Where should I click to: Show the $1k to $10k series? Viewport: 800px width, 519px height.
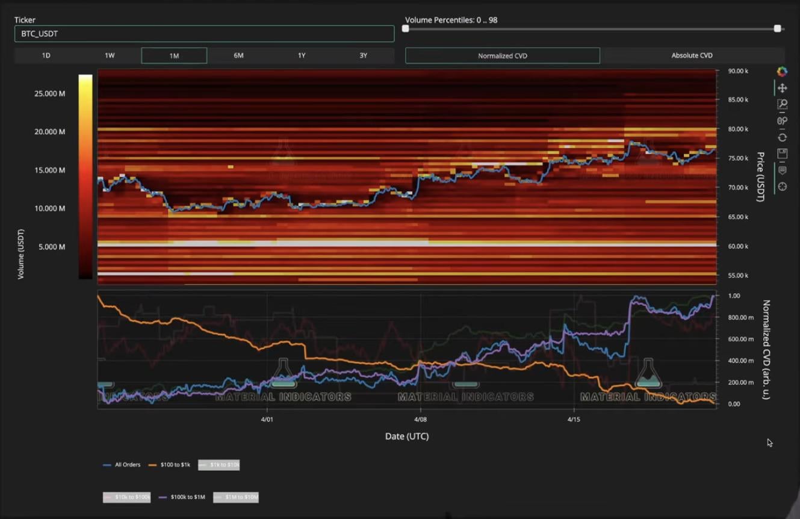pyautogui.click(x=219, y=465)
